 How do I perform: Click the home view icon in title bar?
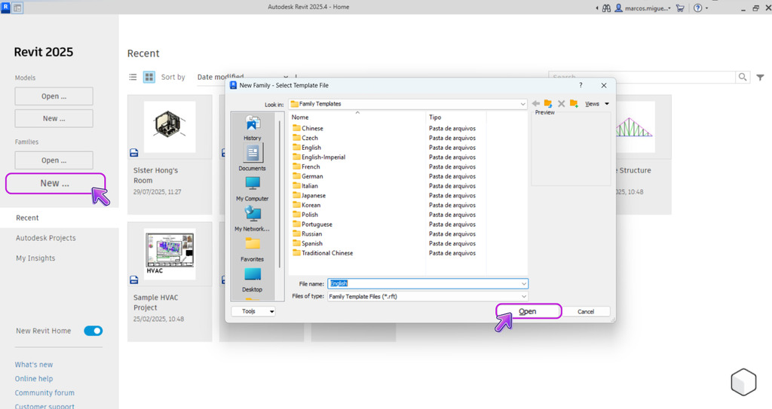pos(17,8)
